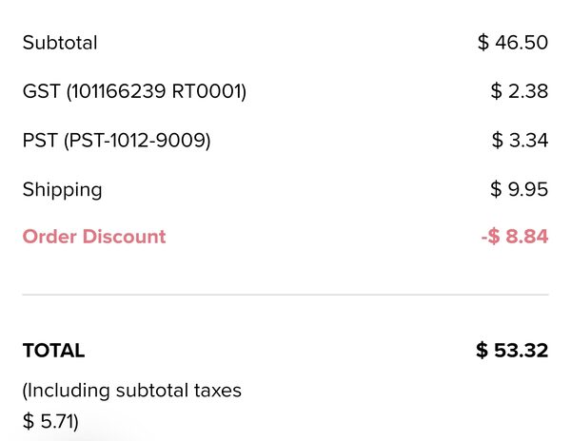571x441 pixels.
Task: Click the Subtotal label
Action: [x=60, y=43]
